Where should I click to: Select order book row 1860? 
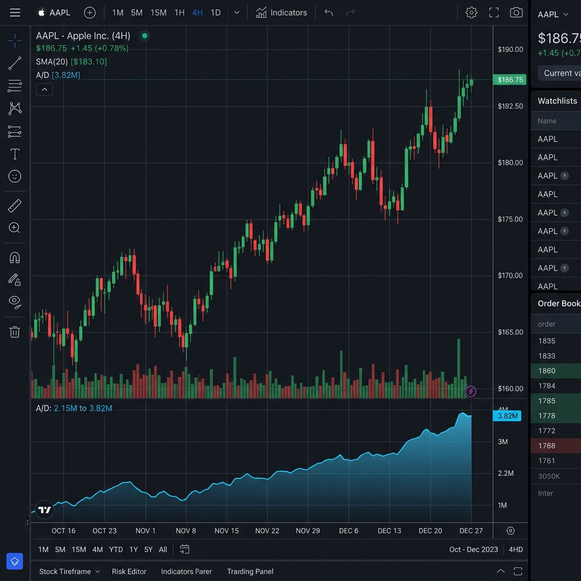click(556, 371)
